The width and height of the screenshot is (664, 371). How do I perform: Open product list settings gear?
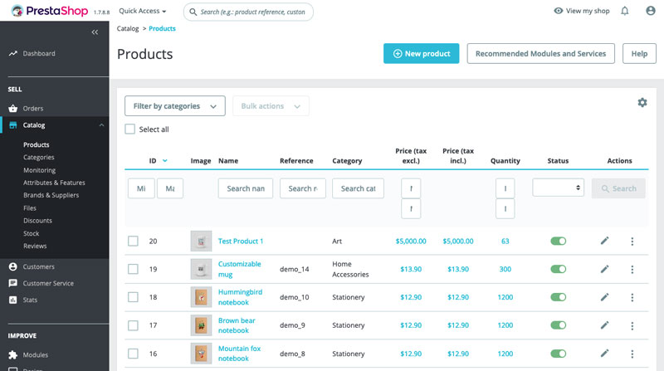(x=642, y=102)
